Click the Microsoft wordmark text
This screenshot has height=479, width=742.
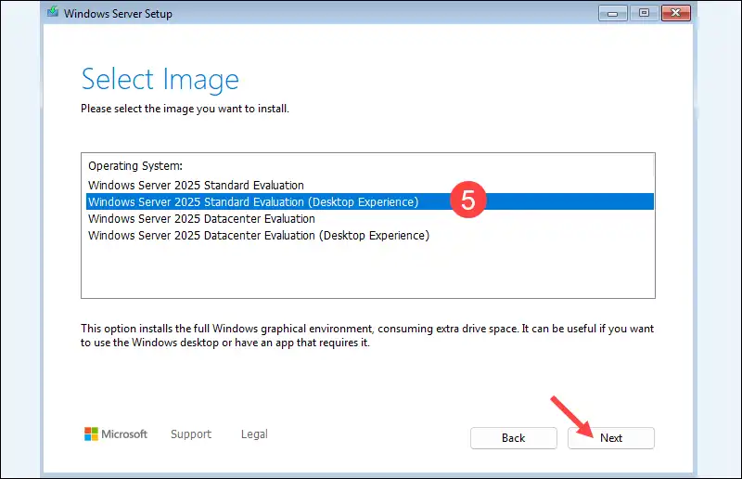pyautogui.click(x=124, y=434)
